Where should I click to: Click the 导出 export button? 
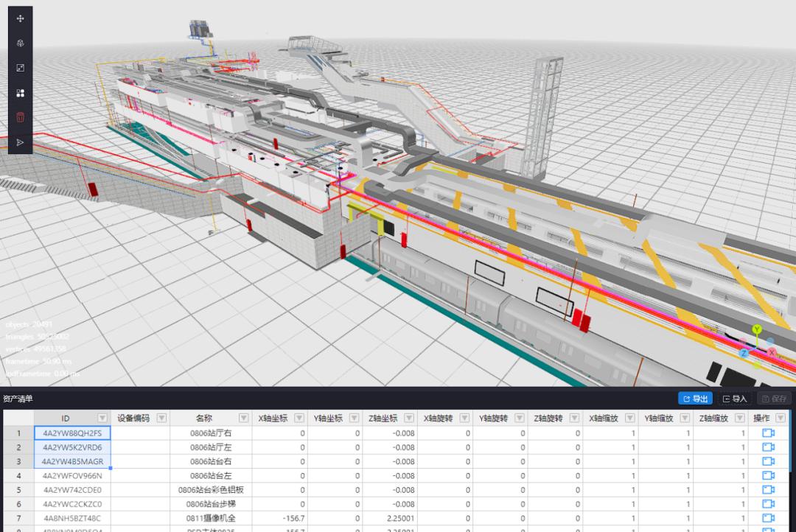tap(694, 398)
